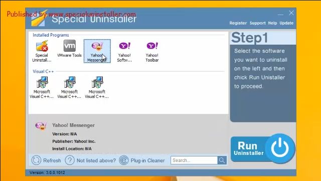Viewport: 321px width, 181px height.
Task: Open the Plug-in Cleaner IE icon
Action: pos(124,160)
